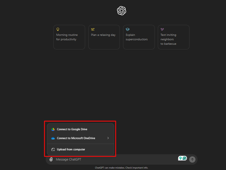Viewport: 226px width, 170px height.
Task: Focus the Message ChatGPT input field
Action: [x=113, y=159]
